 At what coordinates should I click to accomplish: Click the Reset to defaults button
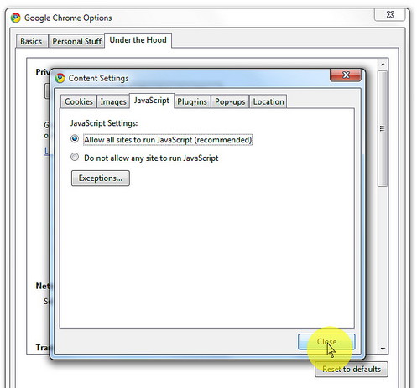pos(352,370)
